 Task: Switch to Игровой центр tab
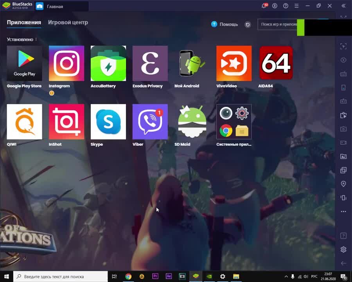[68, 22]
